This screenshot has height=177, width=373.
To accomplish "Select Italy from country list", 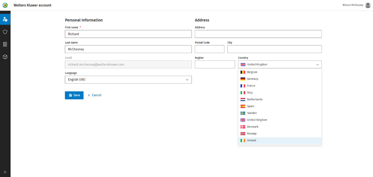I will click(280, 92).
